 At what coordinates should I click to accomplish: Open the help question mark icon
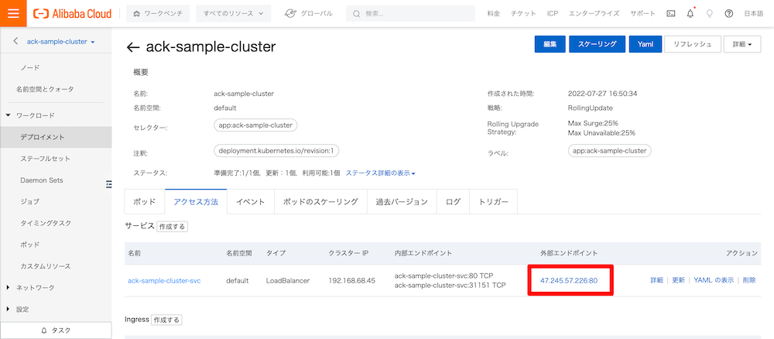728,14
